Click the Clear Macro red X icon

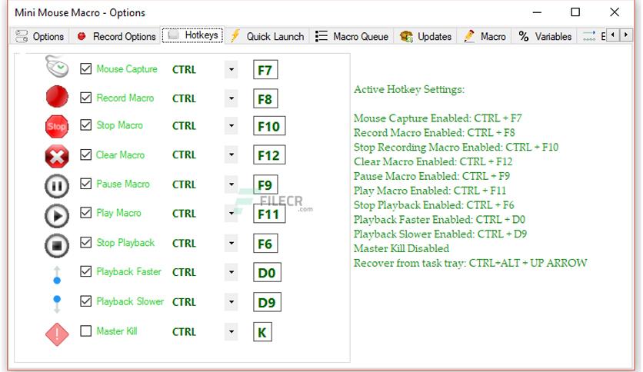57,156
